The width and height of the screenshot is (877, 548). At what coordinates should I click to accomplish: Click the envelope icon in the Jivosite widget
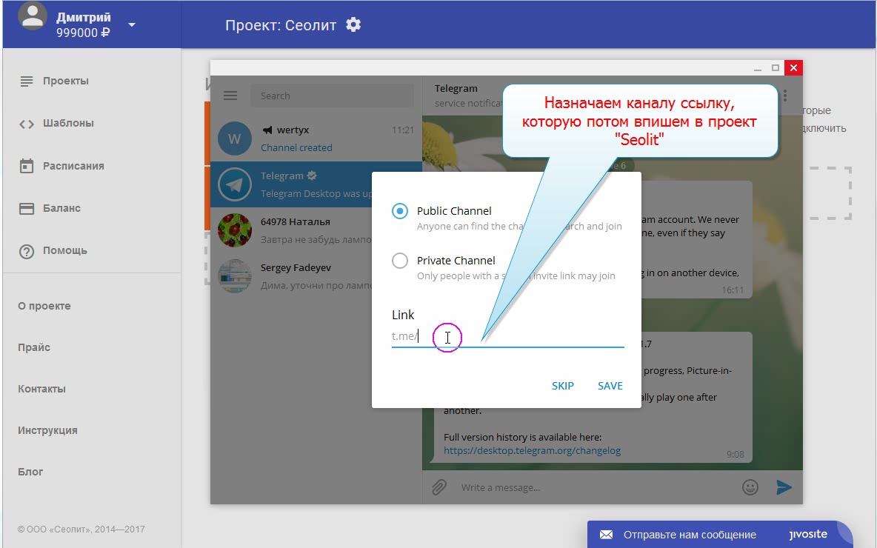(x=607, y=535)
